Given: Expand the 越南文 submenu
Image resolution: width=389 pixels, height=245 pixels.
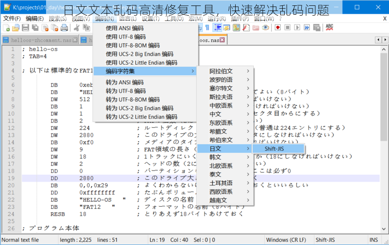Looking at the screenshot, I should point(225,200).
